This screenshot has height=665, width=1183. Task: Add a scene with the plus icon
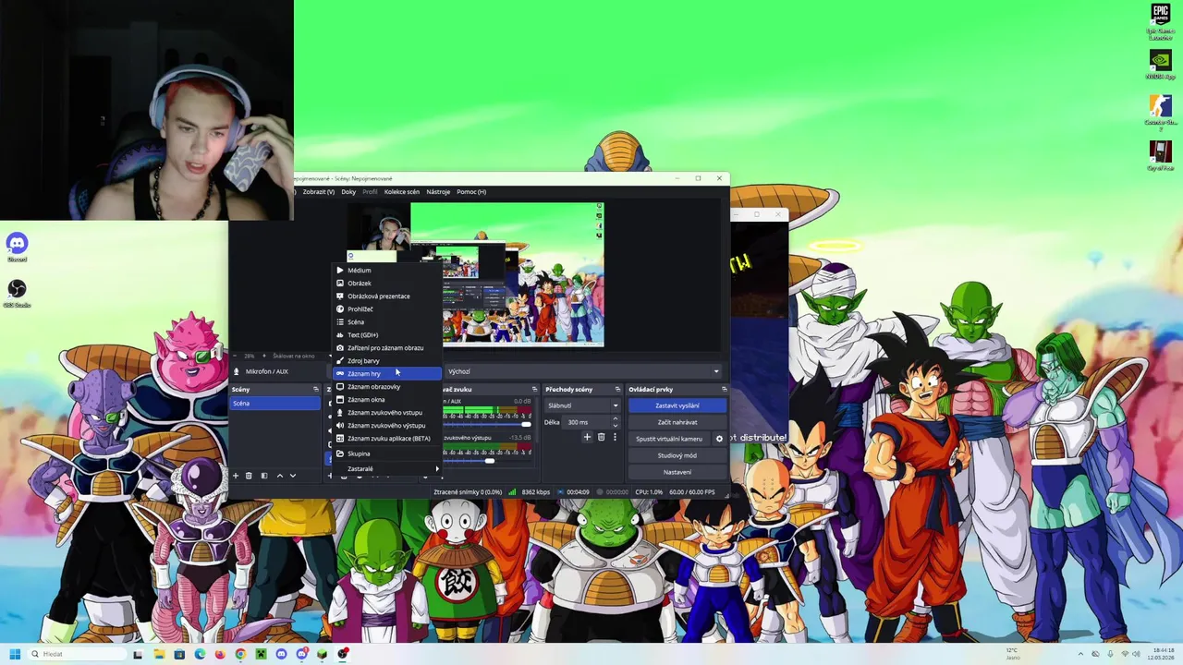(236, 476)
